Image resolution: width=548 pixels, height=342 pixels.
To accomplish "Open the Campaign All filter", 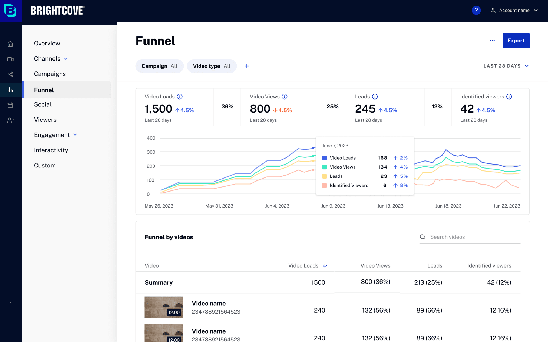I will point(159,66).
